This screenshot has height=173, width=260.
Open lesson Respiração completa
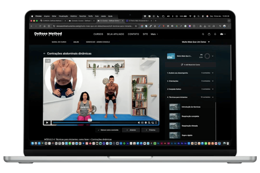[x=191, y=116]
